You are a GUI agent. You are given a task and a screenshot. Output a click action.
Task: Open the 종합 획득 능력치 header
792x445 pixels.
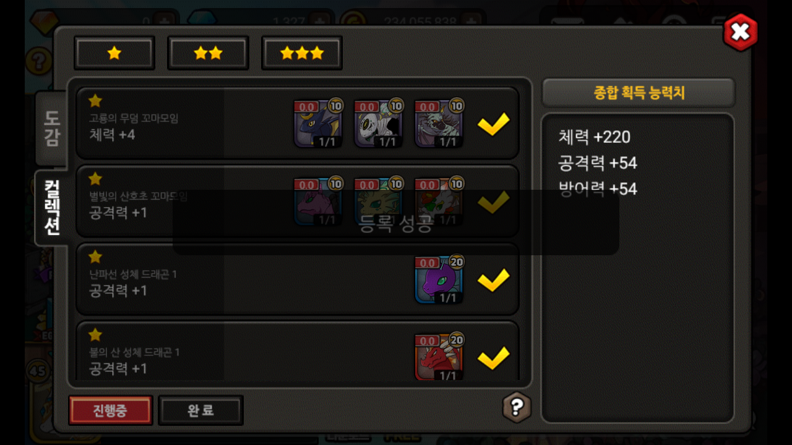639,93
